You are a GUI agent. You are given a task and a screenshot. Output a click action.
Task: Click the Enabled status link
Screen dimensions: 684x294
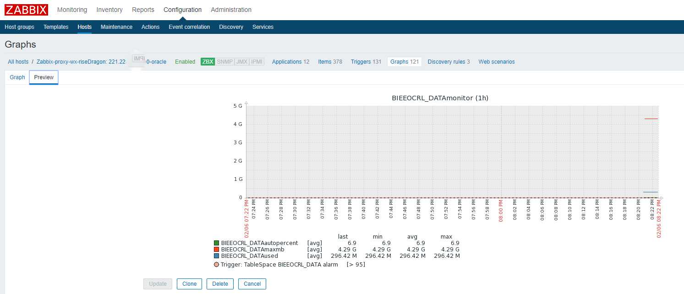(x=185, y=62)
